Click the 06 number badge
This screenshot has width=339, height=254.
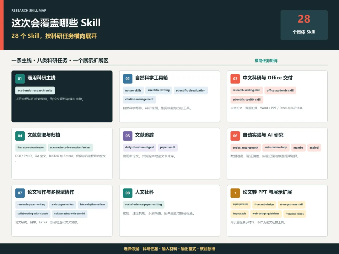tap(235, 136)
